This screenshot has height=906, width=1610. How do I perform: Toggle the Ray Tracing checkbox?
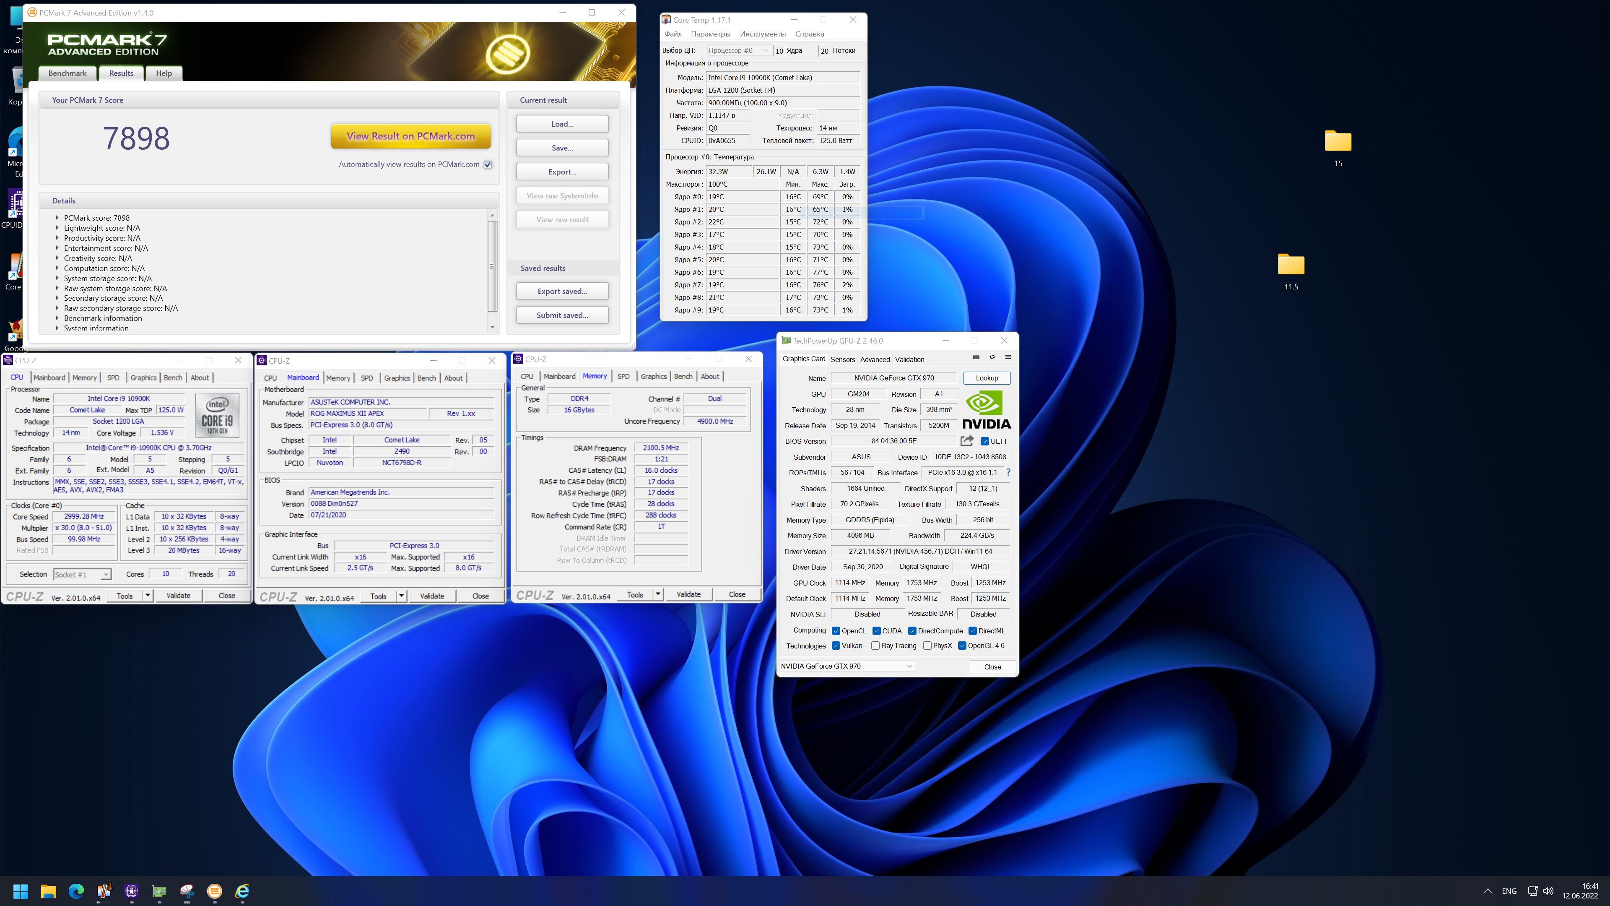[875, 646]
